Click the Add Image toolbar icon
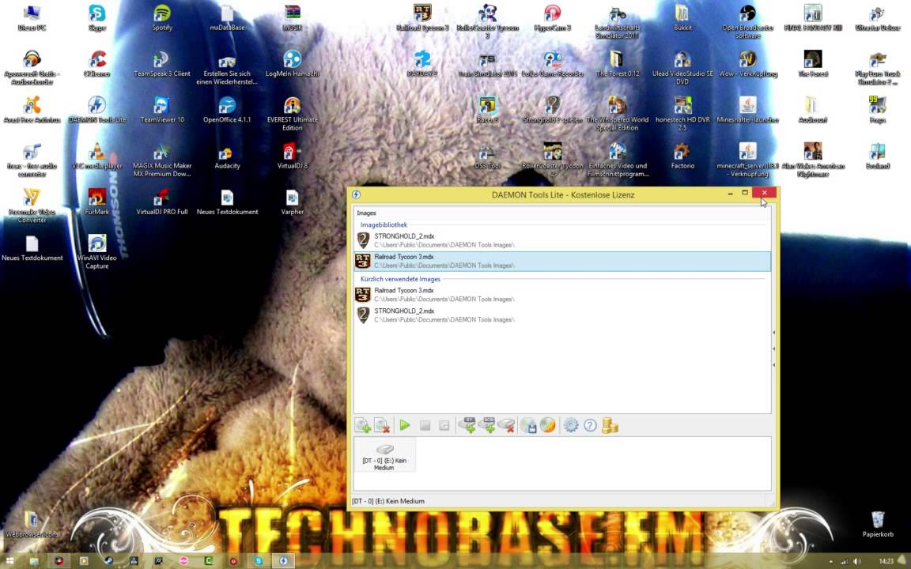Image resolution: width=911 pixels, height=569 pixels. [x=363, y=426]
